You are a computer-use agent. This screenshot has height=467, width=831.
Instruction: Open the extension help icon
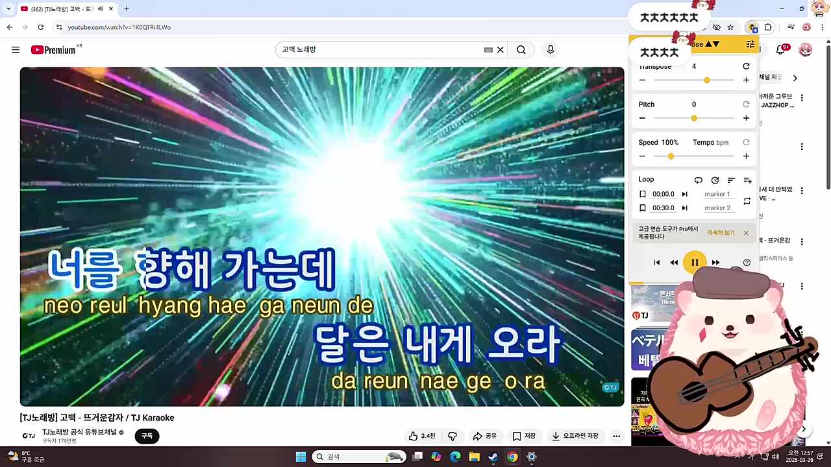[747, 263]
